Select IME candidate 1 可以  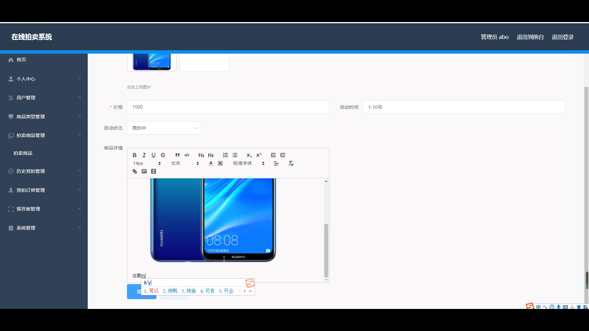[151, 291]
